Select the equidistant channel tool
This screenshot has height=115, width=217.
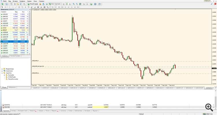click(x=19, y=7)
